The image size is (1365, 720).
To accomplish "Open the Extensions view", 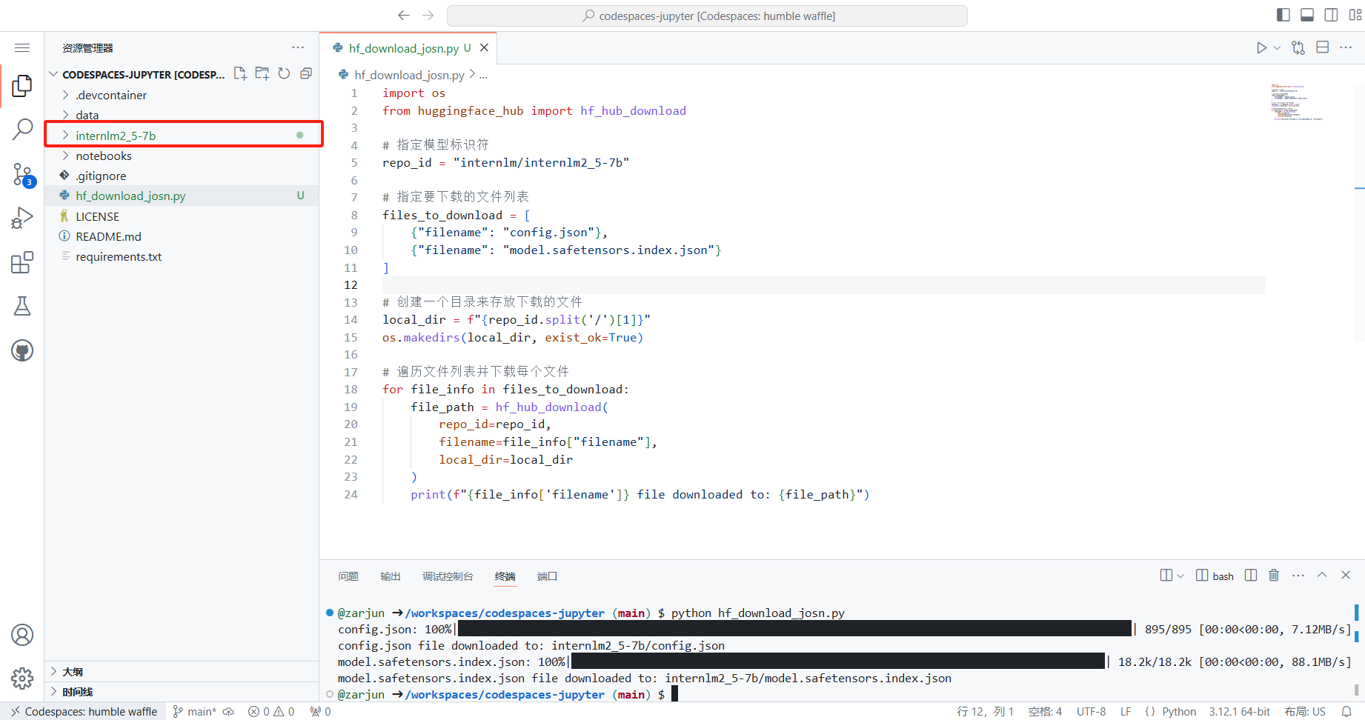I will point(22,262).
